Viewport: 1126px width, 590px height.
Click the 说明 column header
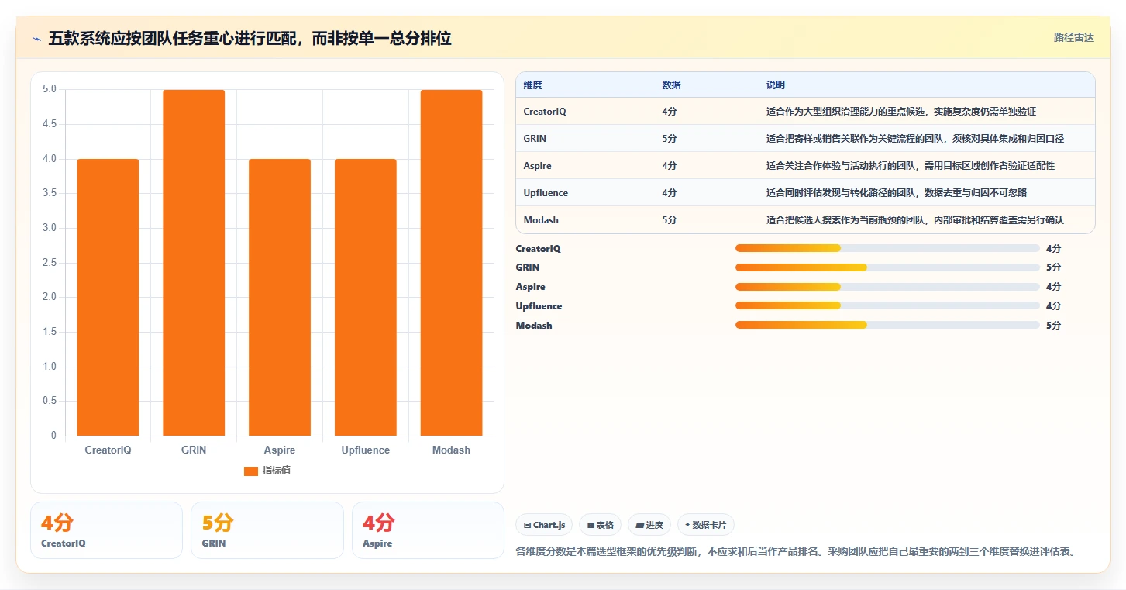click(x=776, y=85)
